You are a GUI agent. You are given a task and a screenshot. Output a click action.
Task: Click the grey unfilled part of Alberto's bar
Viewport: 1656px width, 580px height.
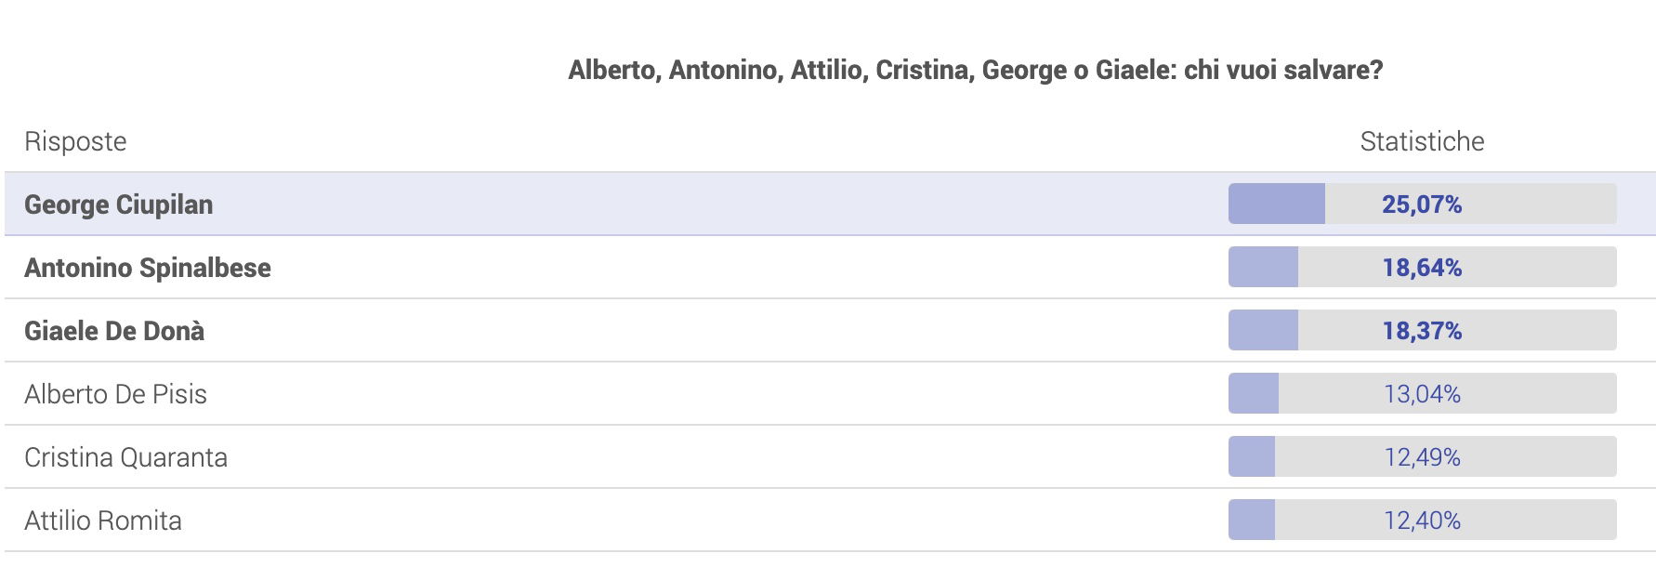click(1448, 393)
